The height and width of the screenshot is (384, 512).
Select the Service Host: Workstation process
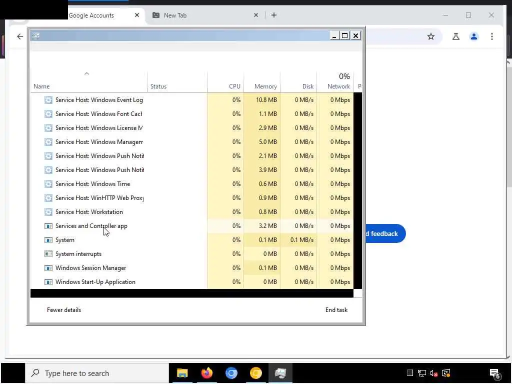point(192,212)
